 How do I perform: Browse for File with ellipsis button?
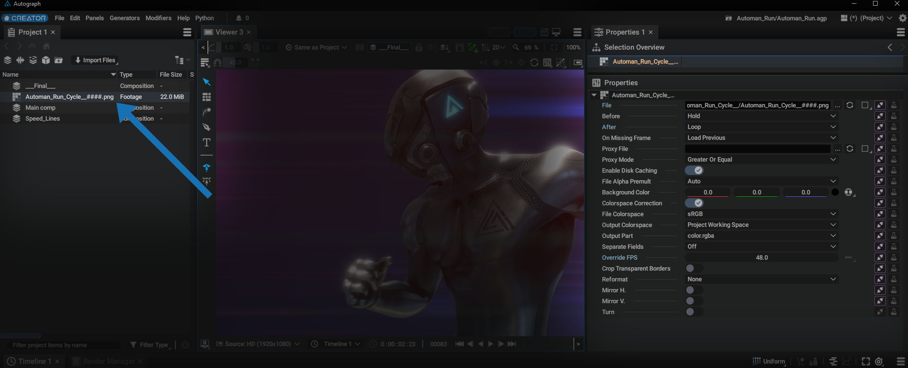click(x=838, y=105)
